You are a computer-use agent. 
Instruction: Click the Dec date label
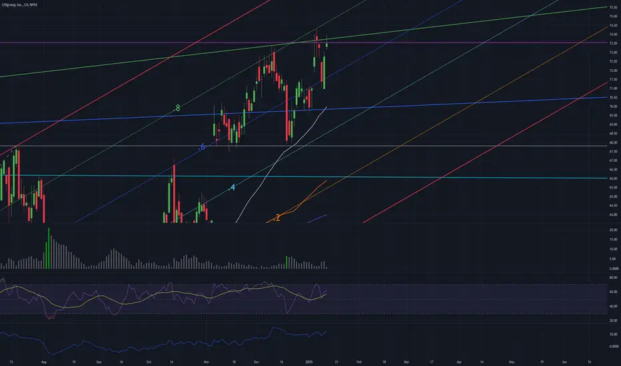[257, 362]
